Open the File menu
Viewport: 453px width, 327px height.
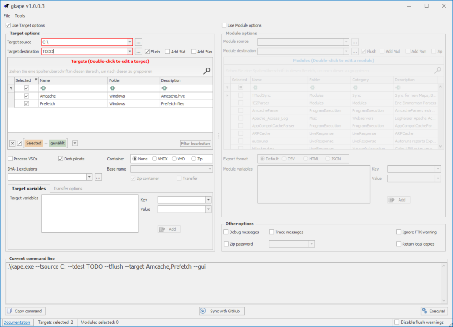pos(7,16)
